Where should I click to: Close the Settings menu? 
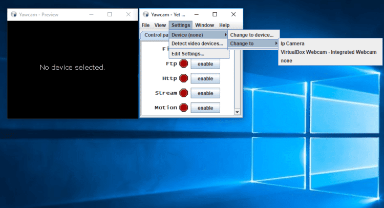click(x=181, y=25)
